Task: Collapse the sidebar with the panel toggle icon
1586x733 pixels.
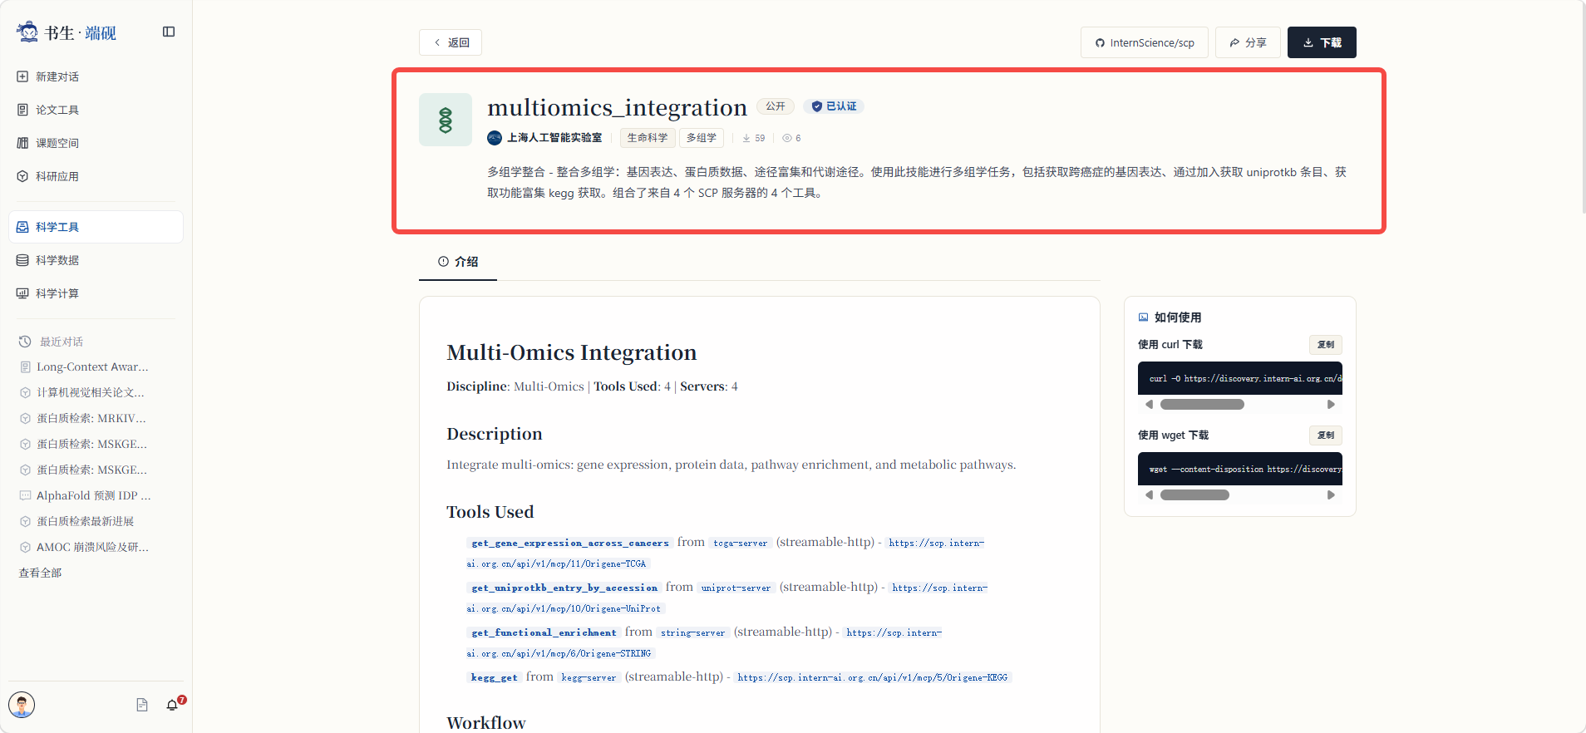Action: [x=169, y=32]
